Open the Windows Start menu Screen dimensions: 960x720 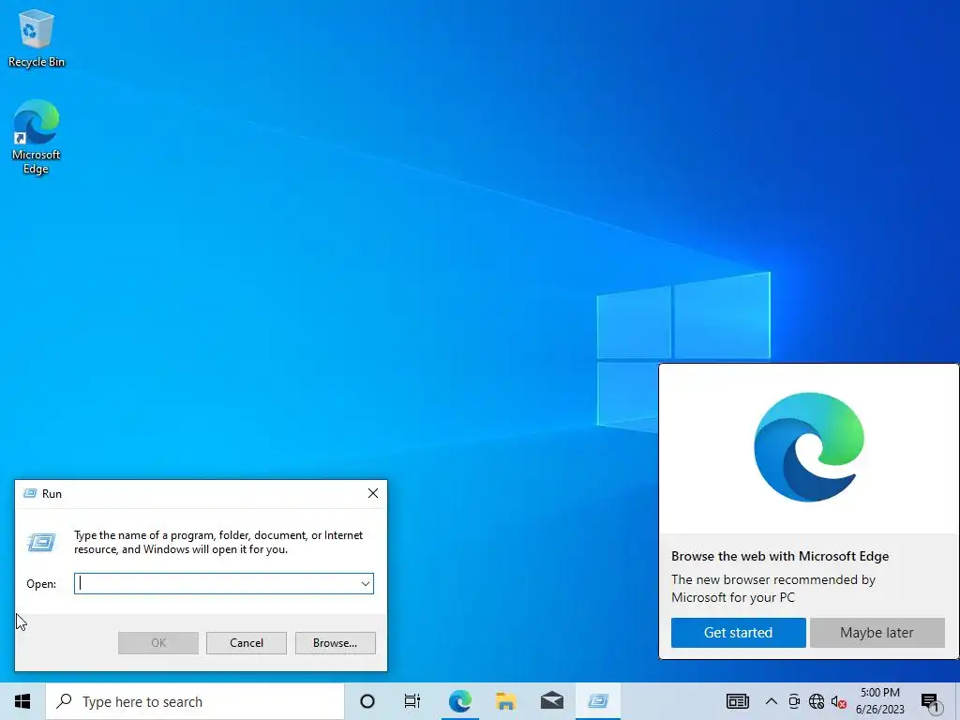[x=22, y=701]
